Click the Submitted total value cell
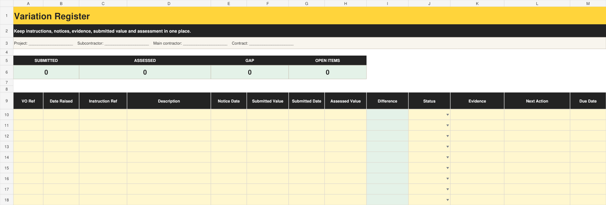This screenshot has width=606, height=205. [x=46, y=72]
